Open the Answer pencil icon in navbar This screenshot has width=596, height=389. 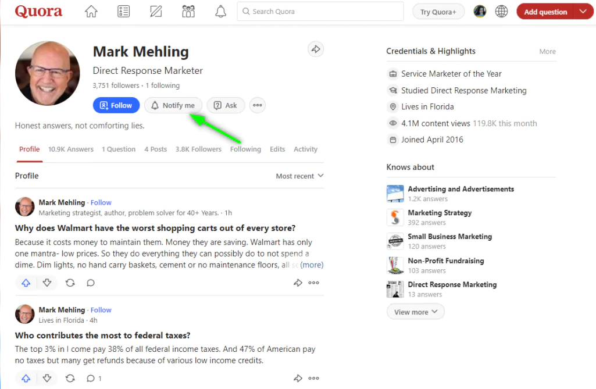click(x=156, y=12)
